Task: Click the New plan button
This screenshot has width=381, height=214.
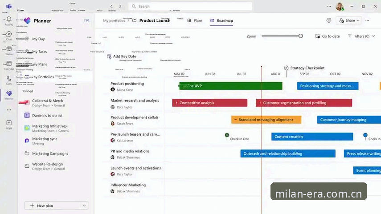Action: coord(52,206)
